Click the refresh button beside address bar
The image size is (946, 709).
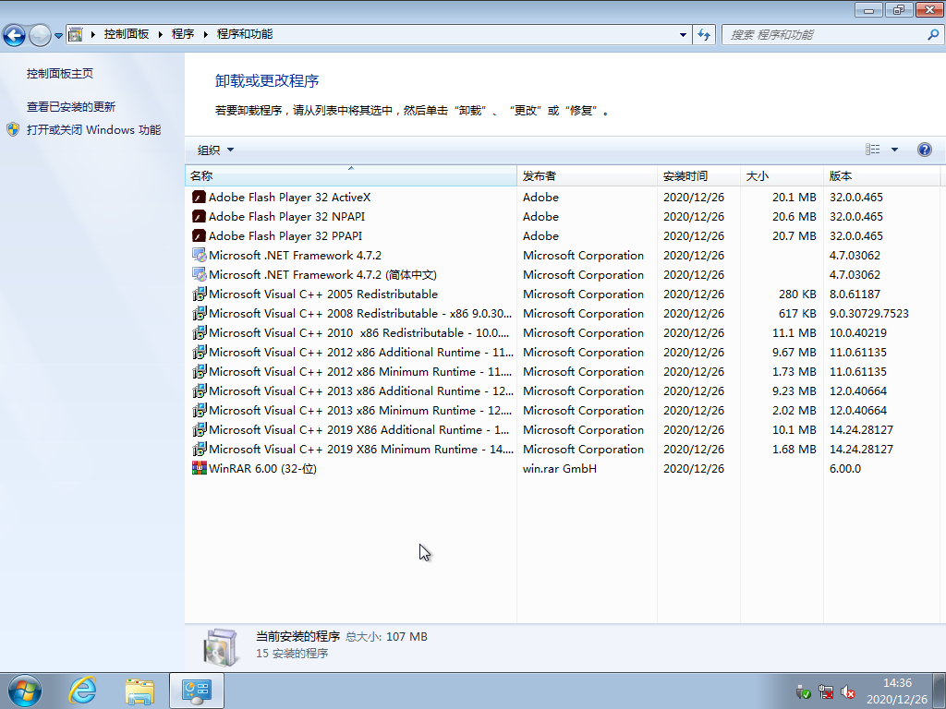pyautogui.click(x=703, y=34)
